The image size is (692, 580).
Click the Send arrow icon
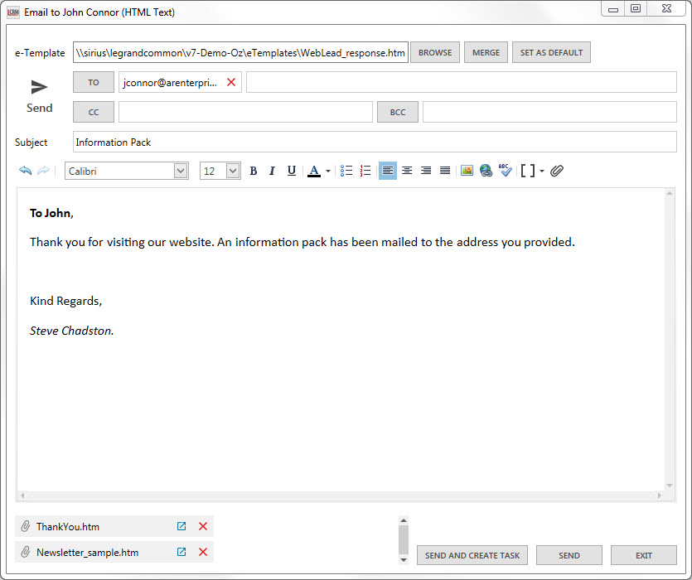pos(39,87)
